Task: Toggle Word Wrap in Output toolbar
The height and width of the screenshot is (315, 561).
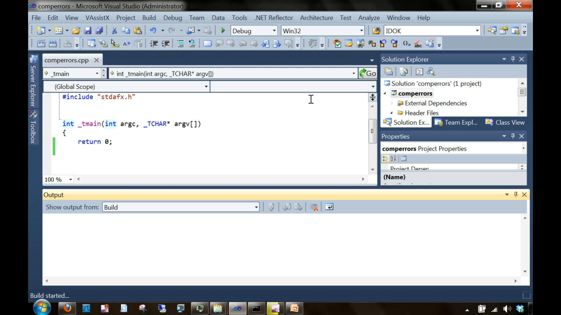Action: pos(329,207)
